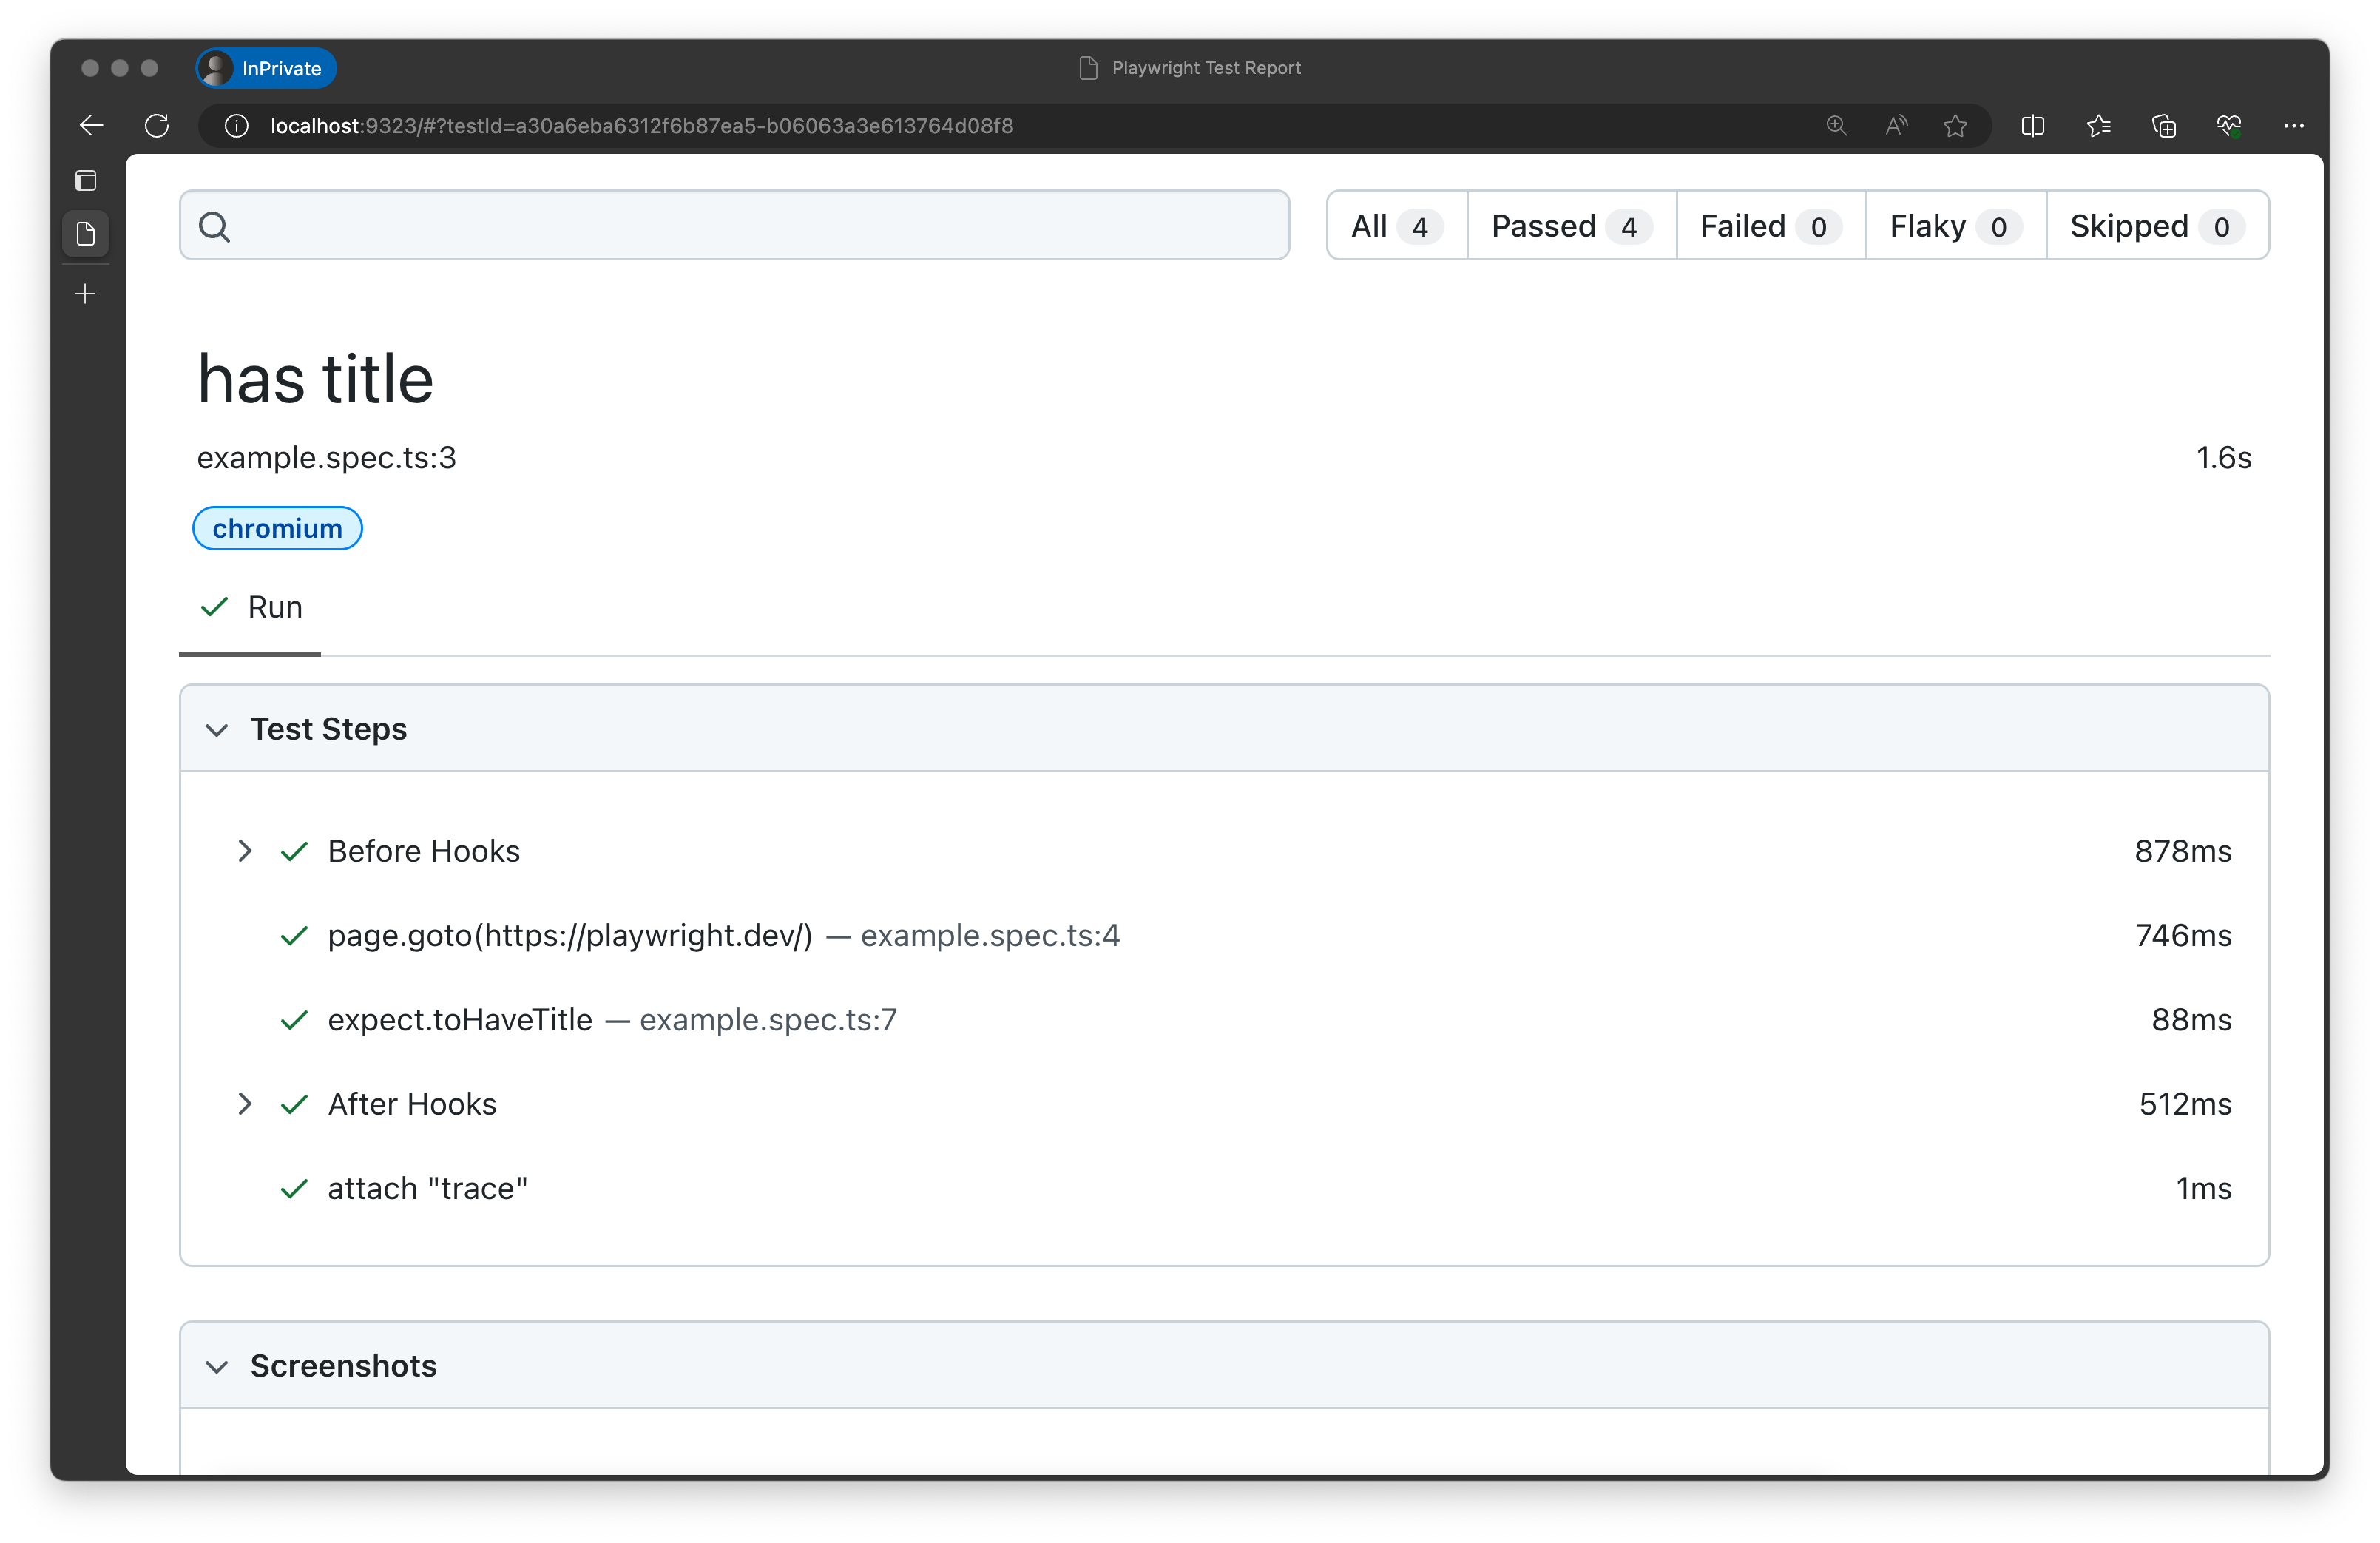This screenshot has width=2380, height=1543.
Task: Open the read aloud icon
Action: click(x=1896, y=125)
